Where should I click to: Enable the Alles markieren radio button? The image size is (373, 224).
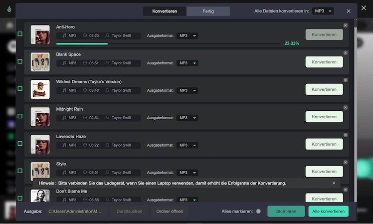coord(258,211)
